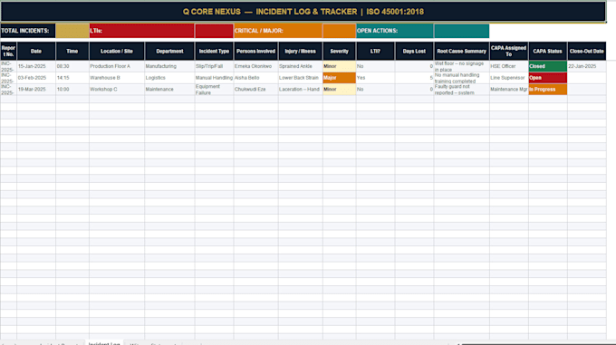This screenshot has width=616, height=345.
Task: Select the 15-Jan-2025 date cell
Action: tap(36, 66)
